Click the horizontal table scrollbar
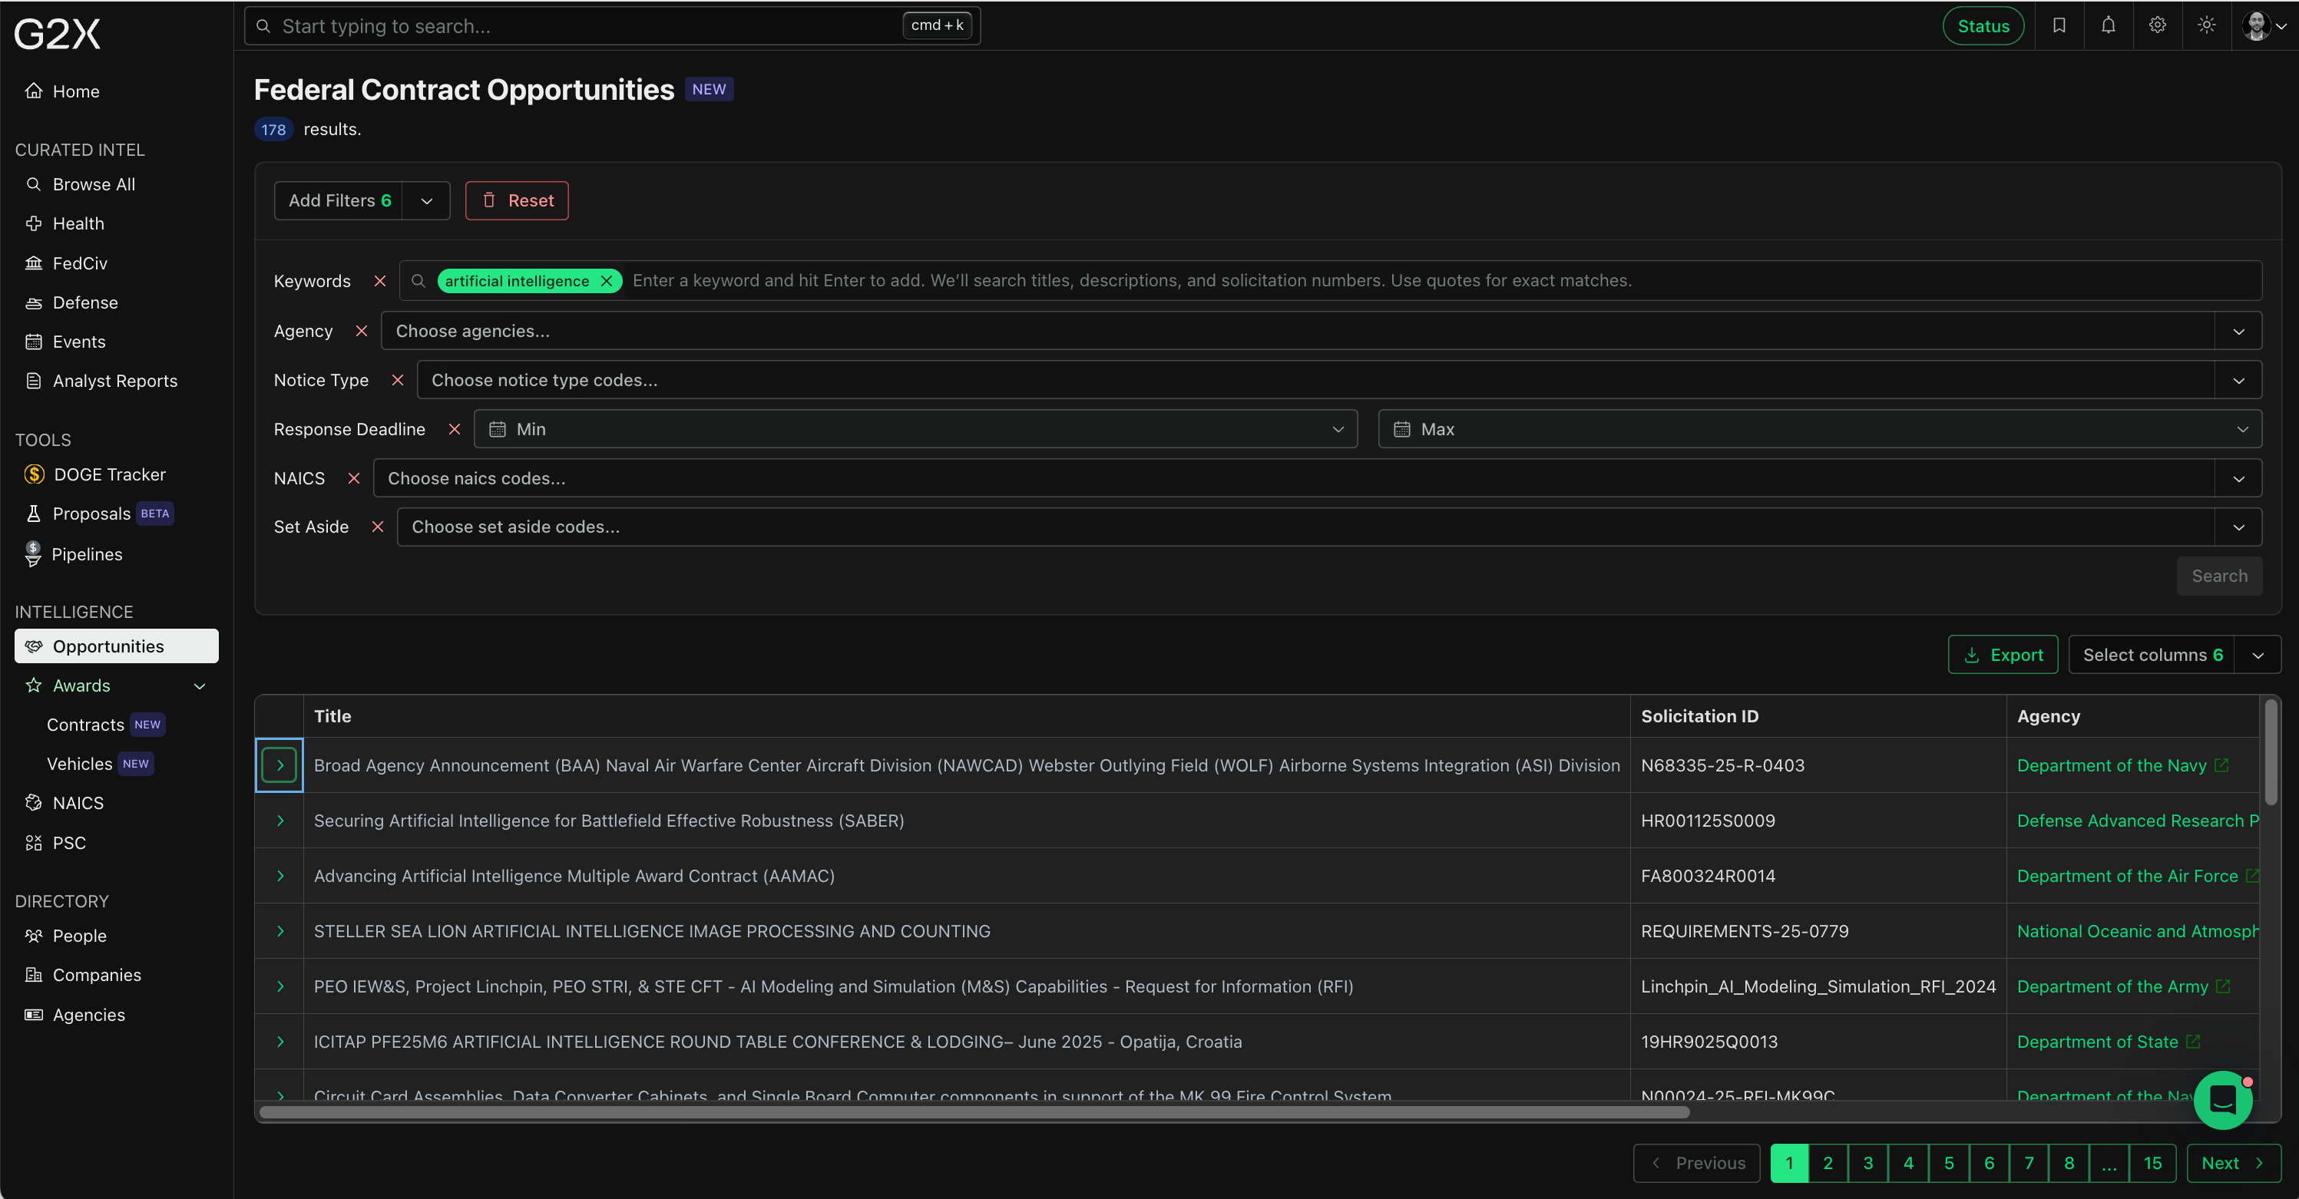The width and height of the screenshot is (2299, 1199). coord(973,1112)
